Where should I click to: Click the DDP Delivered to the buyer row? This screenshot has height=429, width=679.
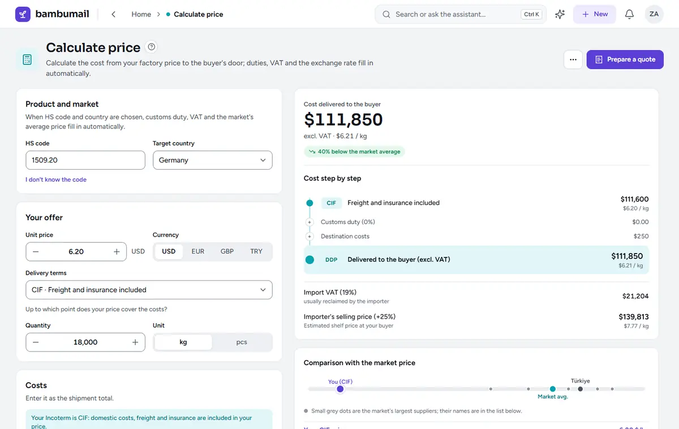[x=476, y=260]
